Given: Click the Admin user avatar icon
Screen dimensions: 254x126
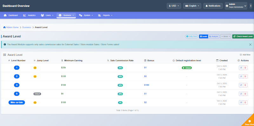Looking at the screenshot, I should click(x=227, y=6).
